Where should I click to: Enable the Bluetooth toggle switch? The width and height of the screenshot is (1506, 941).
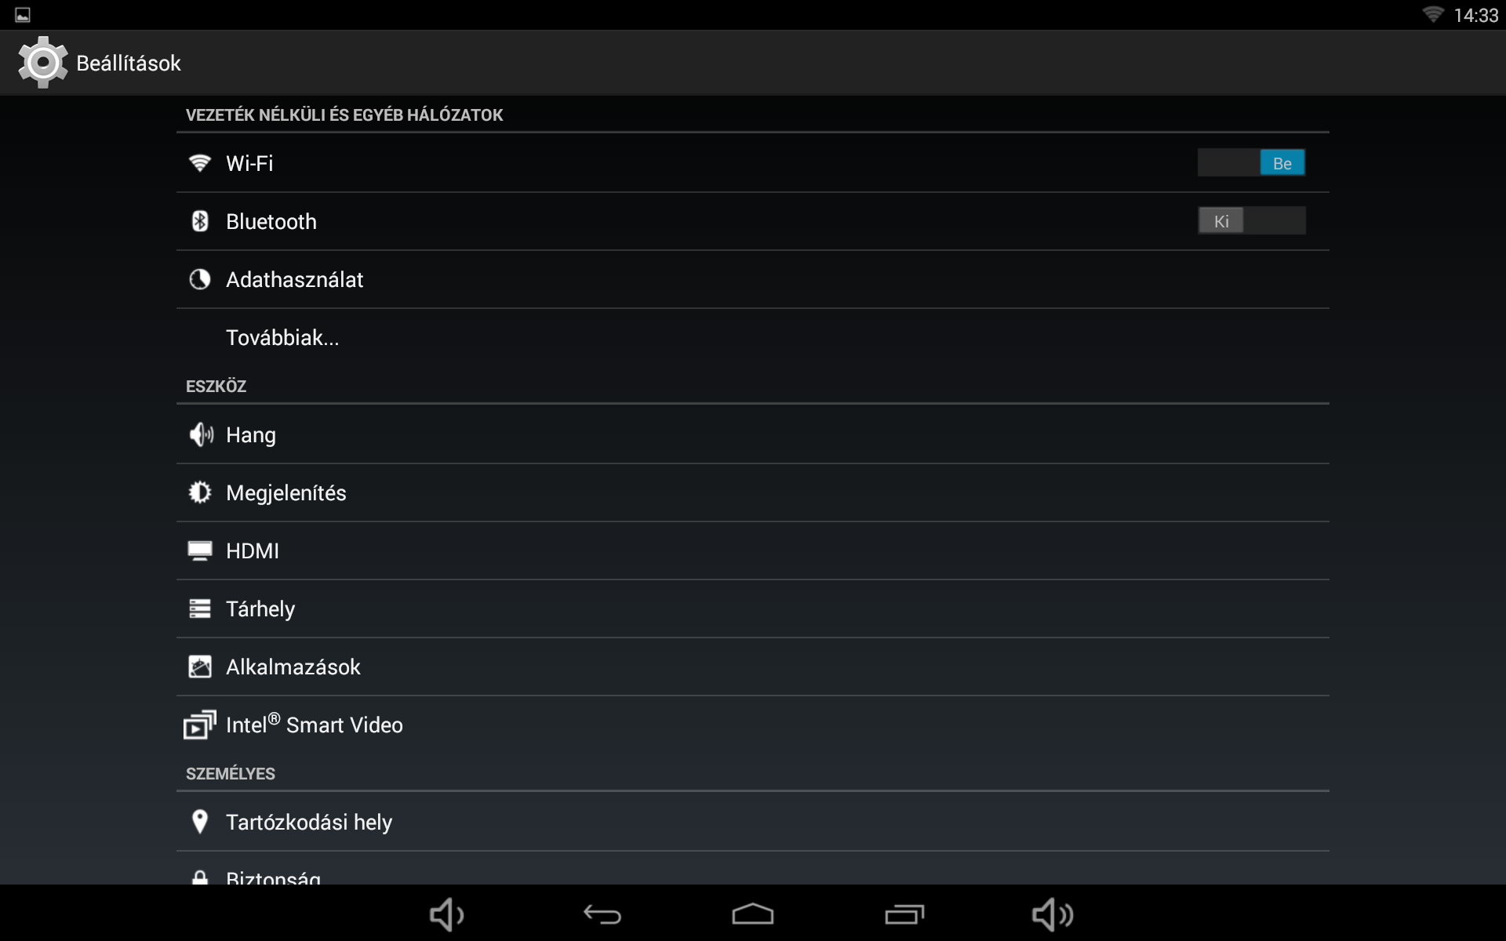(1251, 221)
